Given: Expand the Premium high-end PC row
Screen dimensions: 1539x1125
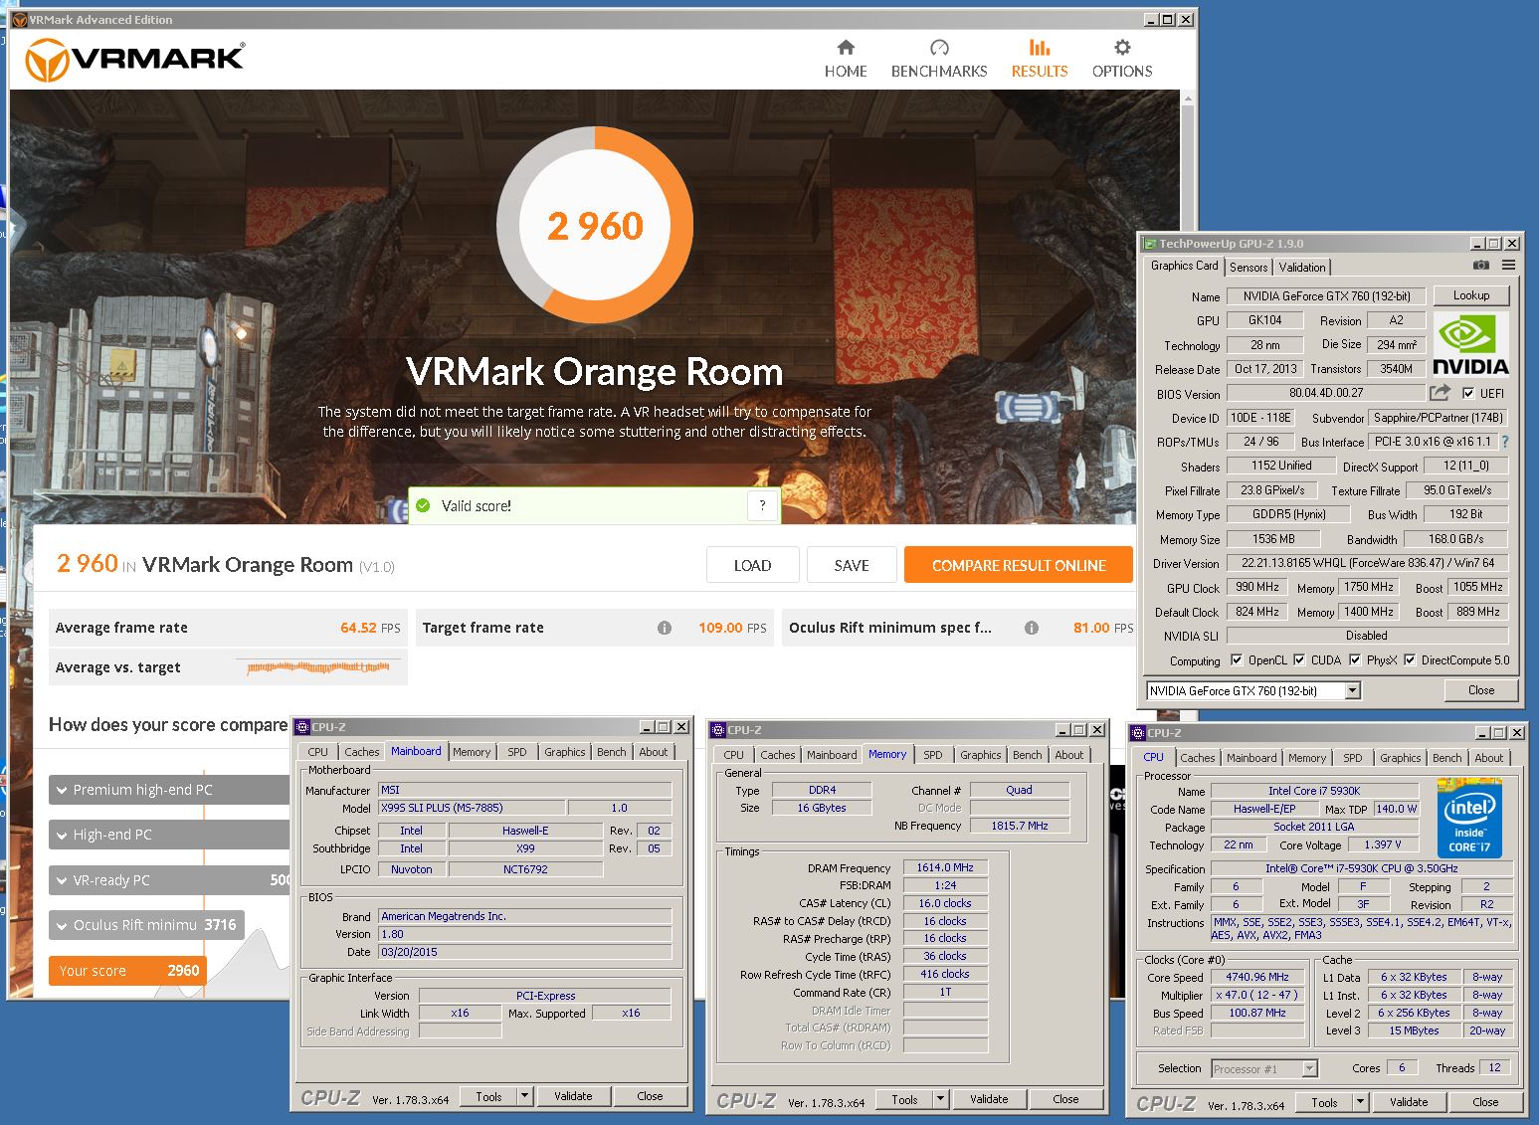Looking at the screenshot, I should 169,790.
